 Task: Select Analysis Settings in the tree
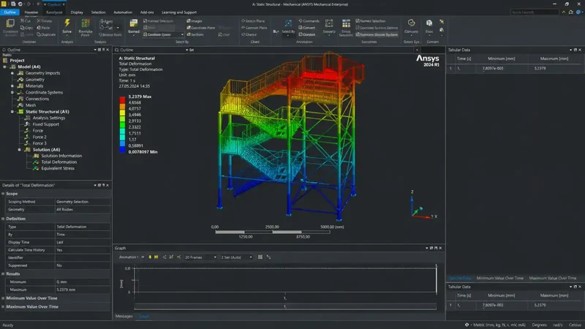point(49,118)
